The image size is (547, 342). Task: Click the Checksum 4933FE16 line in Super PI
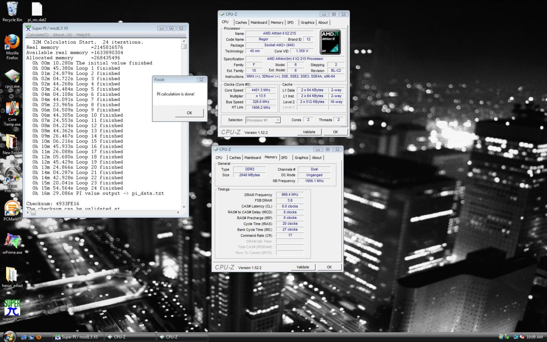tap(53, 203)
